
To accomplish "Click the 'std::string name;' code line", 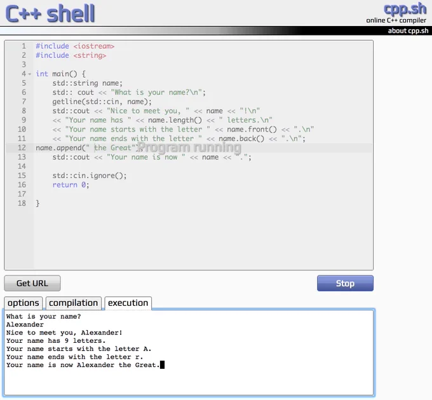I will pyautogui.click(x=87, y=83).
